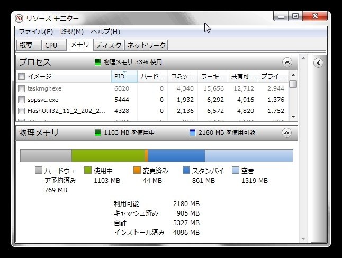Select the taskmgr.exe process row name
The width and height of the screenshot is (342, 258).
click(44, 88)
